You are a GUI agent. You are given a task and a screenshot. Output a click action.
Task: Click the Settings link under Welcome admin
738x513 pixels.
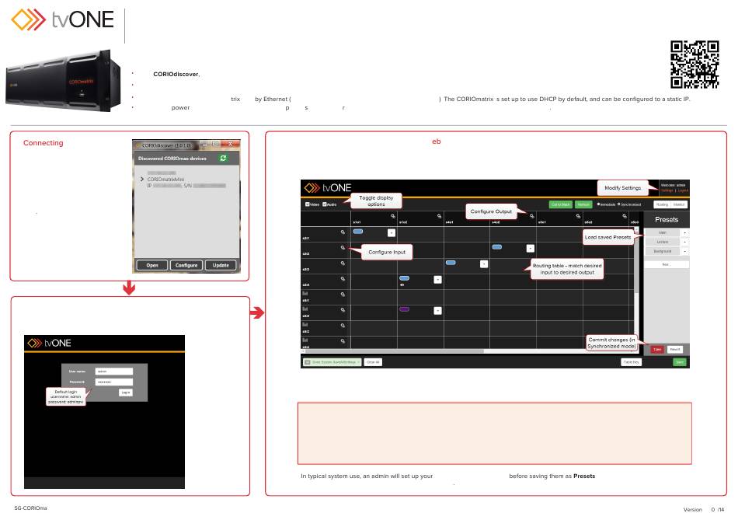point(667,190)
